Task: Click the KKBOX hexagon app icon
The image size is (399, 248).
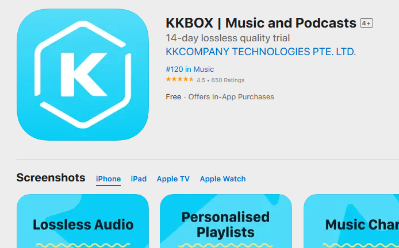Action: click(83, 75)
